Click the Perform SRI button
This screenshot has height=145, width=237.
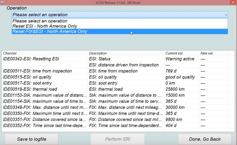coord(118,139)
